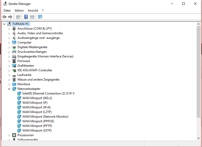Toggle the action pane toolbar icon
The height and width of the screenshot is (147, 202).
coord(32,17)
